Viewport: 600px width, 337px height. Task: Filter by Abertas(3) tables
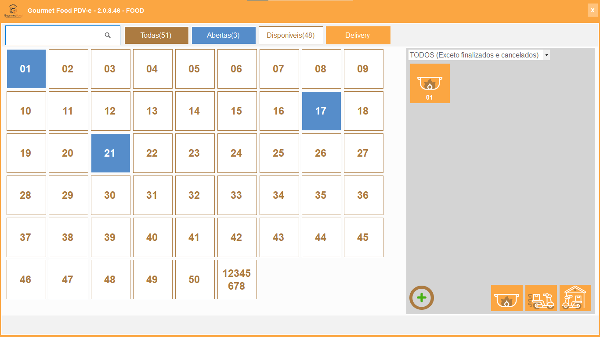coord(224,36)
